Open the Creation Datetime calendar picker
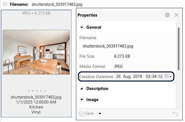The height and width of the screenshot is (122, 185). 168,76
